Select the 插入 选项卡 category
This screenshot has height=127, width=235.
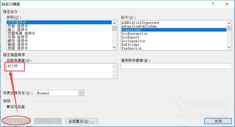18,30
